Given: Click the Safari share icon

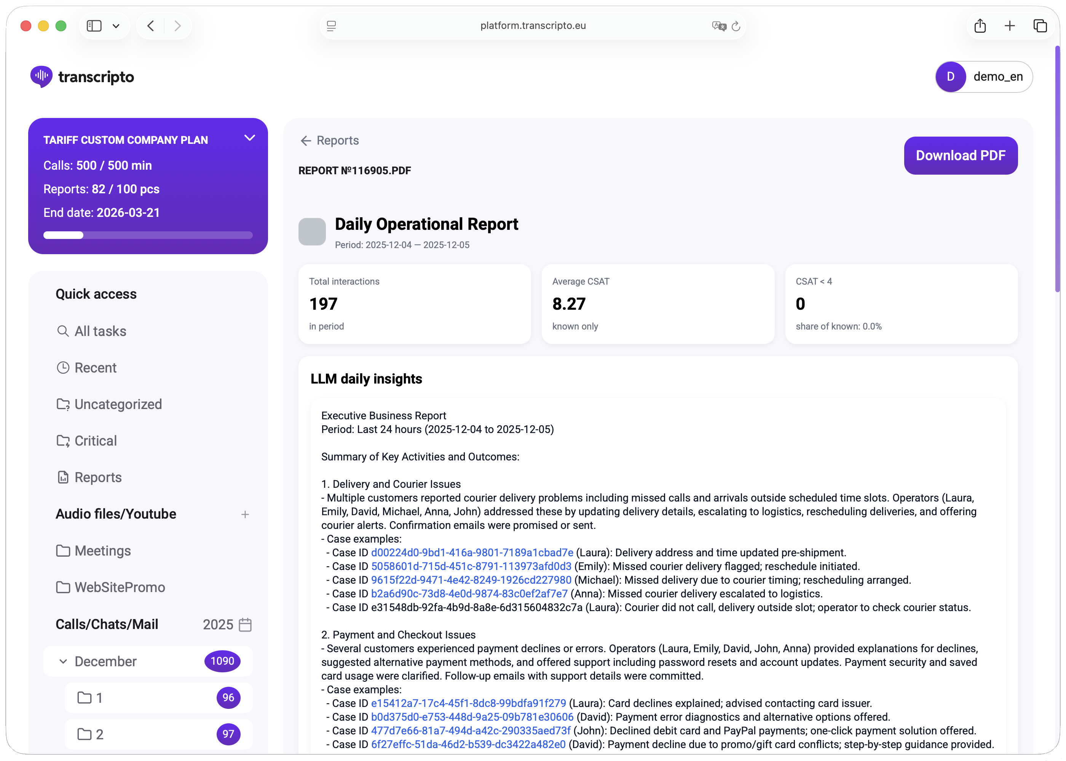Looking at the screenshot, I should pos(980,26).
